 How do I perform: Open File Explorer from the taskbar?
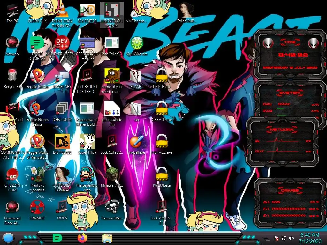click(107, 238)
